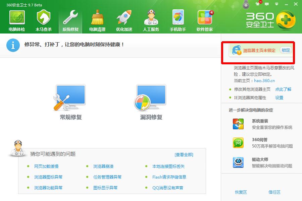The image size is (302, 201).
Task: Click 浏览器主页未锁定 warning text
Action: pos(259,50)
